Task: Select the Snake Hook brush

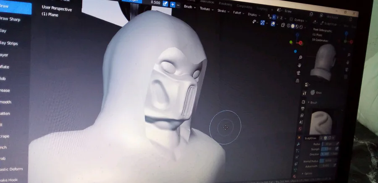Action: (x=9, y=180)
